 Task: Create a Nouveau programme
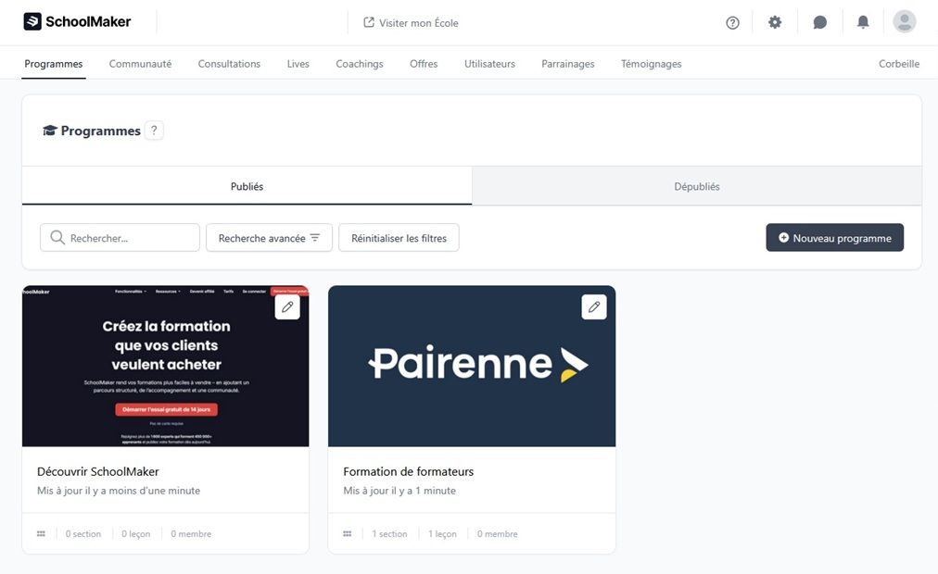[834, 237]
